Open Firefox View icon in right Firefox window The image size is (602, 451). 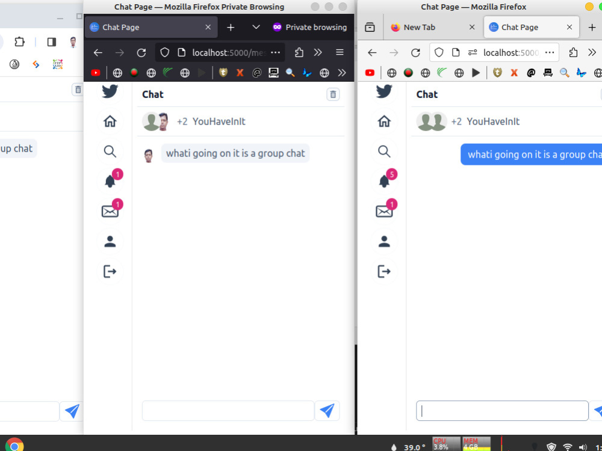[x=370, y=27]
